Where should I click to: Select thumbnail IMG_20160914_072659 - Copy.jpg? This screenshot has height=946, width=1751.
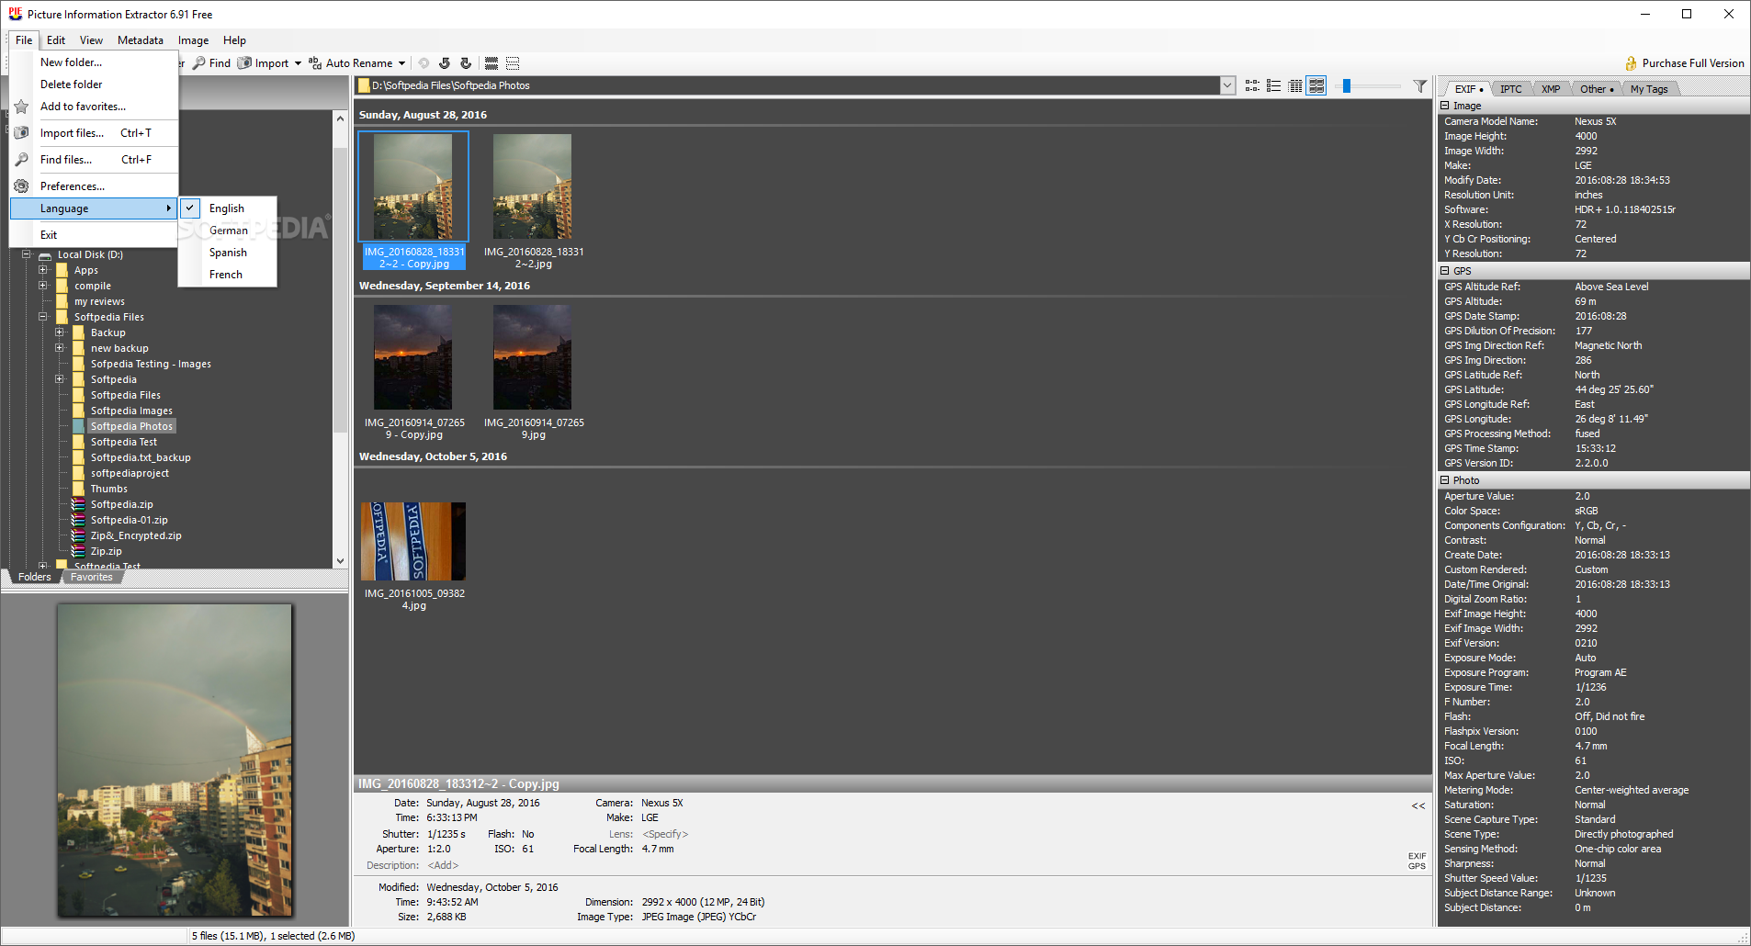click(414, 371)
